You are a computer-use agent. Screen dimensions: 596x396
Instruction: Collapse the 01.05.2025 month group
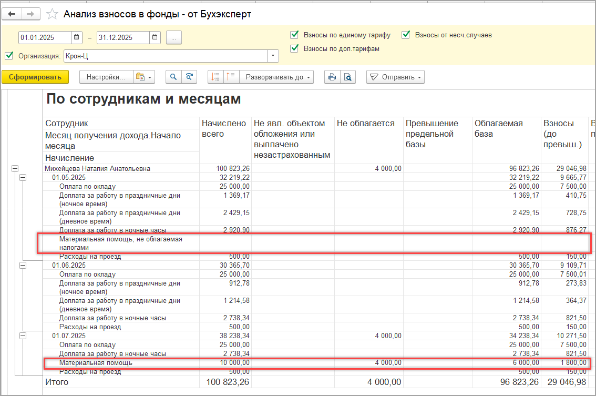[23, 178]
